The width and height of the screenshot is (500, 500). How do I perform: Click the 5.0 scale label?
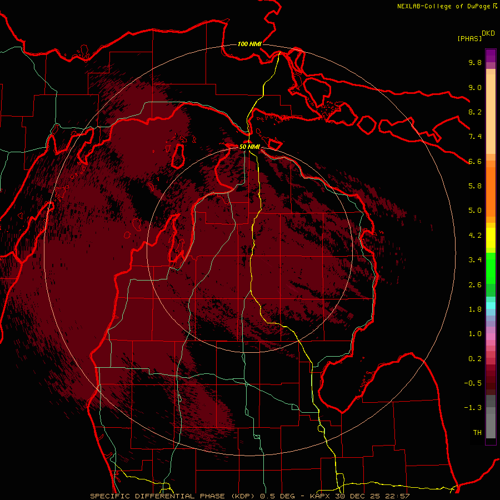[x=475, y=211]
